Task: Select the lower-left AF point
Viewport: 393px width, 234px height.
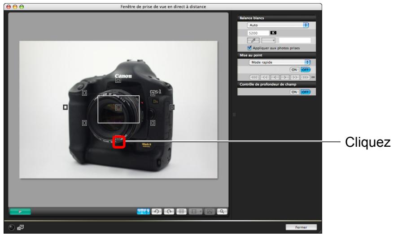Action: pyautogui.click(x=84, y=123)
